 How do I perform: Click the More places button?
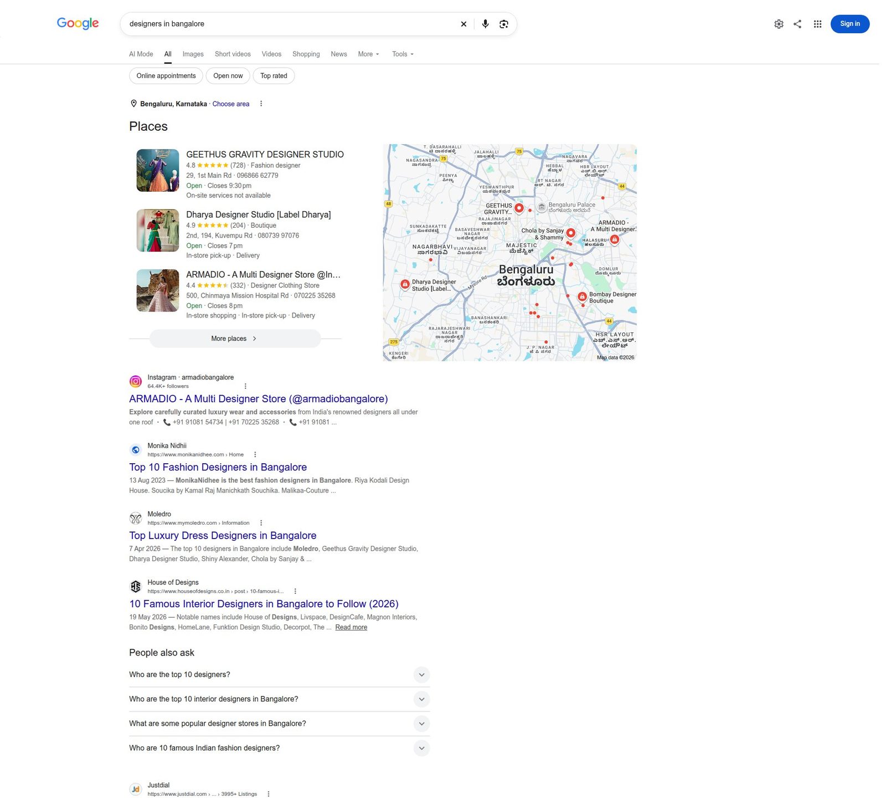[x=235, y=339]
